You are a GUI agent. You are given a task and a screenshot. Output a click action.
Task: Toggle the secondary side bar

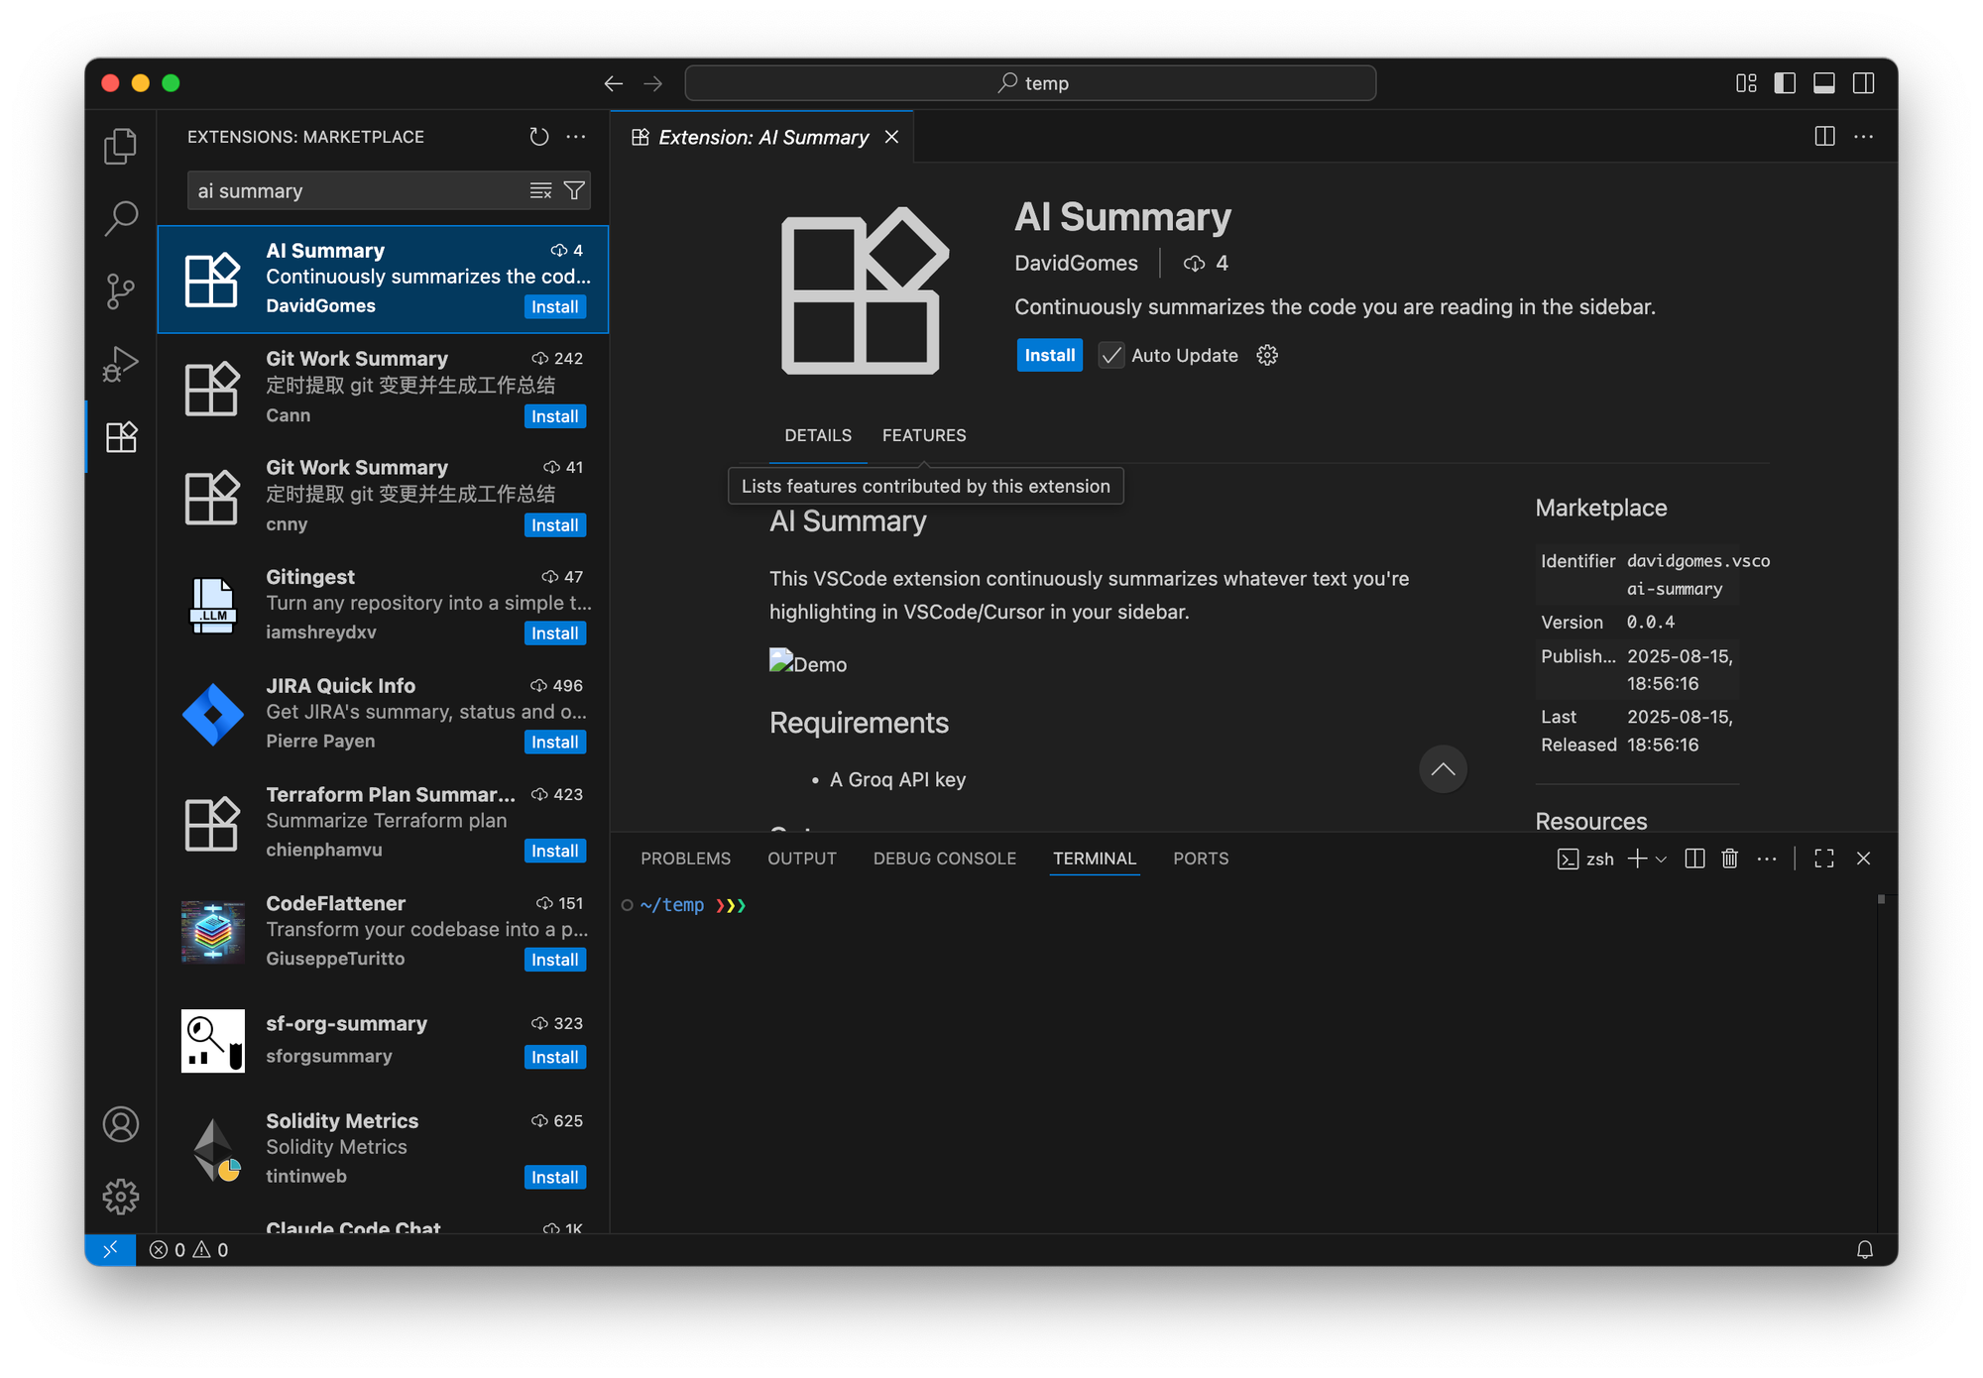point(1863,83)
